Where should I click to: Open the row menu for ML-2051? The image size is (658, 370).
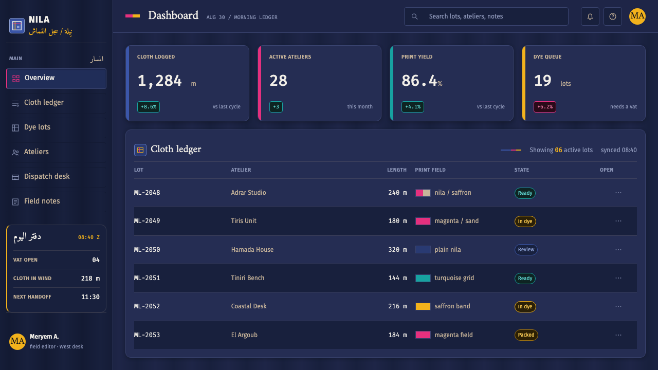[618, 278]
